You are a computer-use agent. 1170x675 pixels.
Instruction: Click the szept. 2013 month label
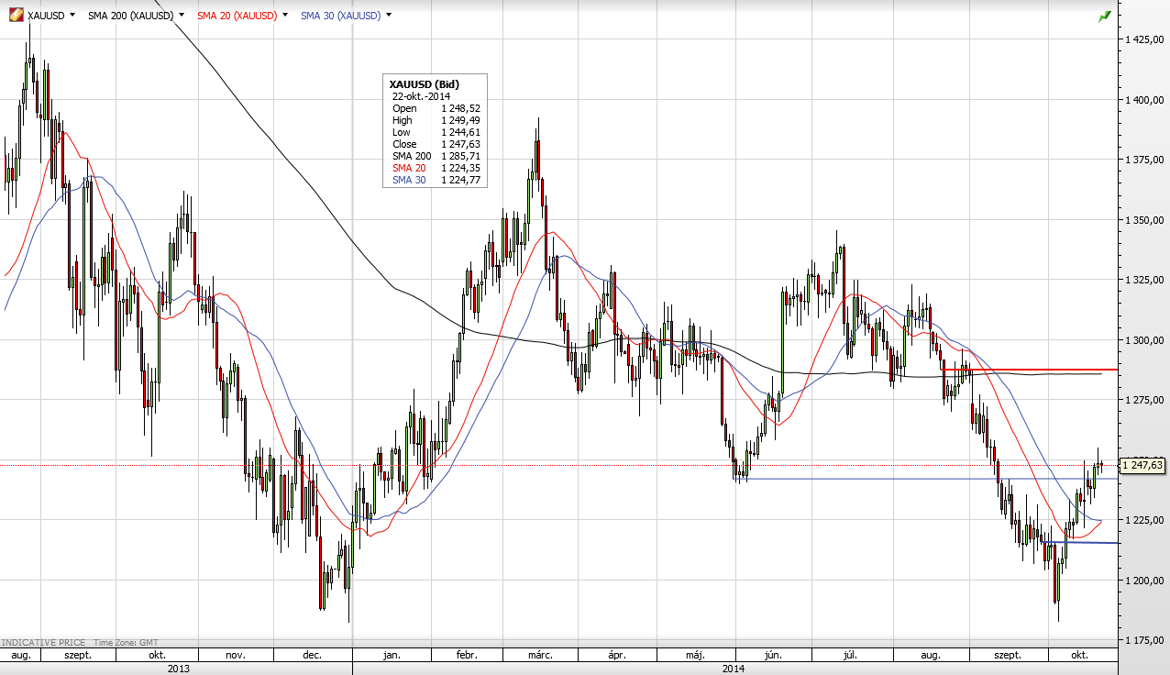click(x=77, y=655)
